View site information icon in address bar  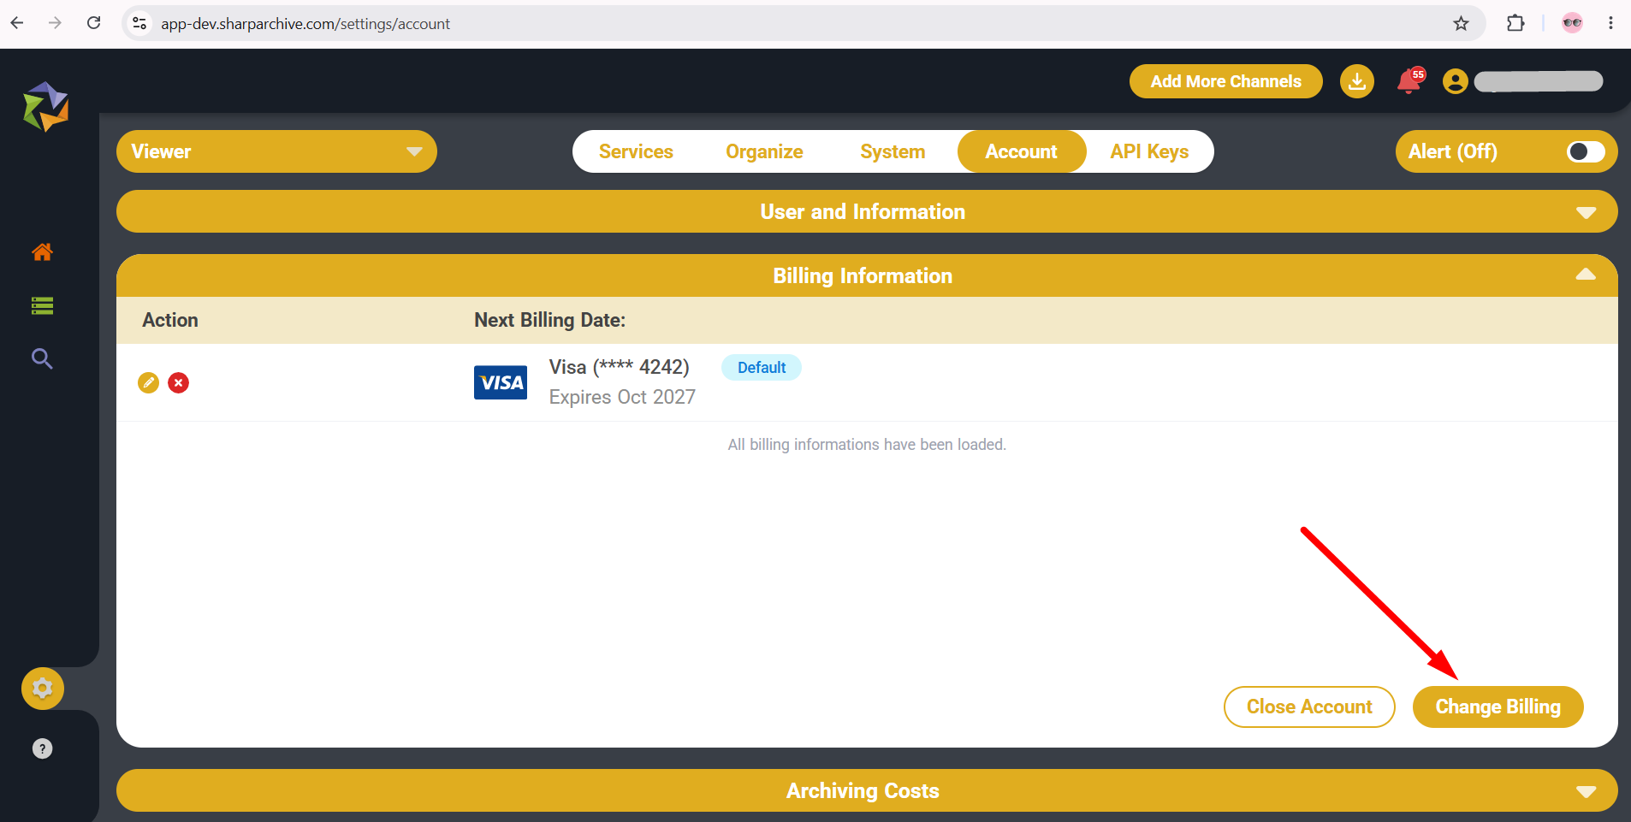pyautogui.click(x=140, y=23)
